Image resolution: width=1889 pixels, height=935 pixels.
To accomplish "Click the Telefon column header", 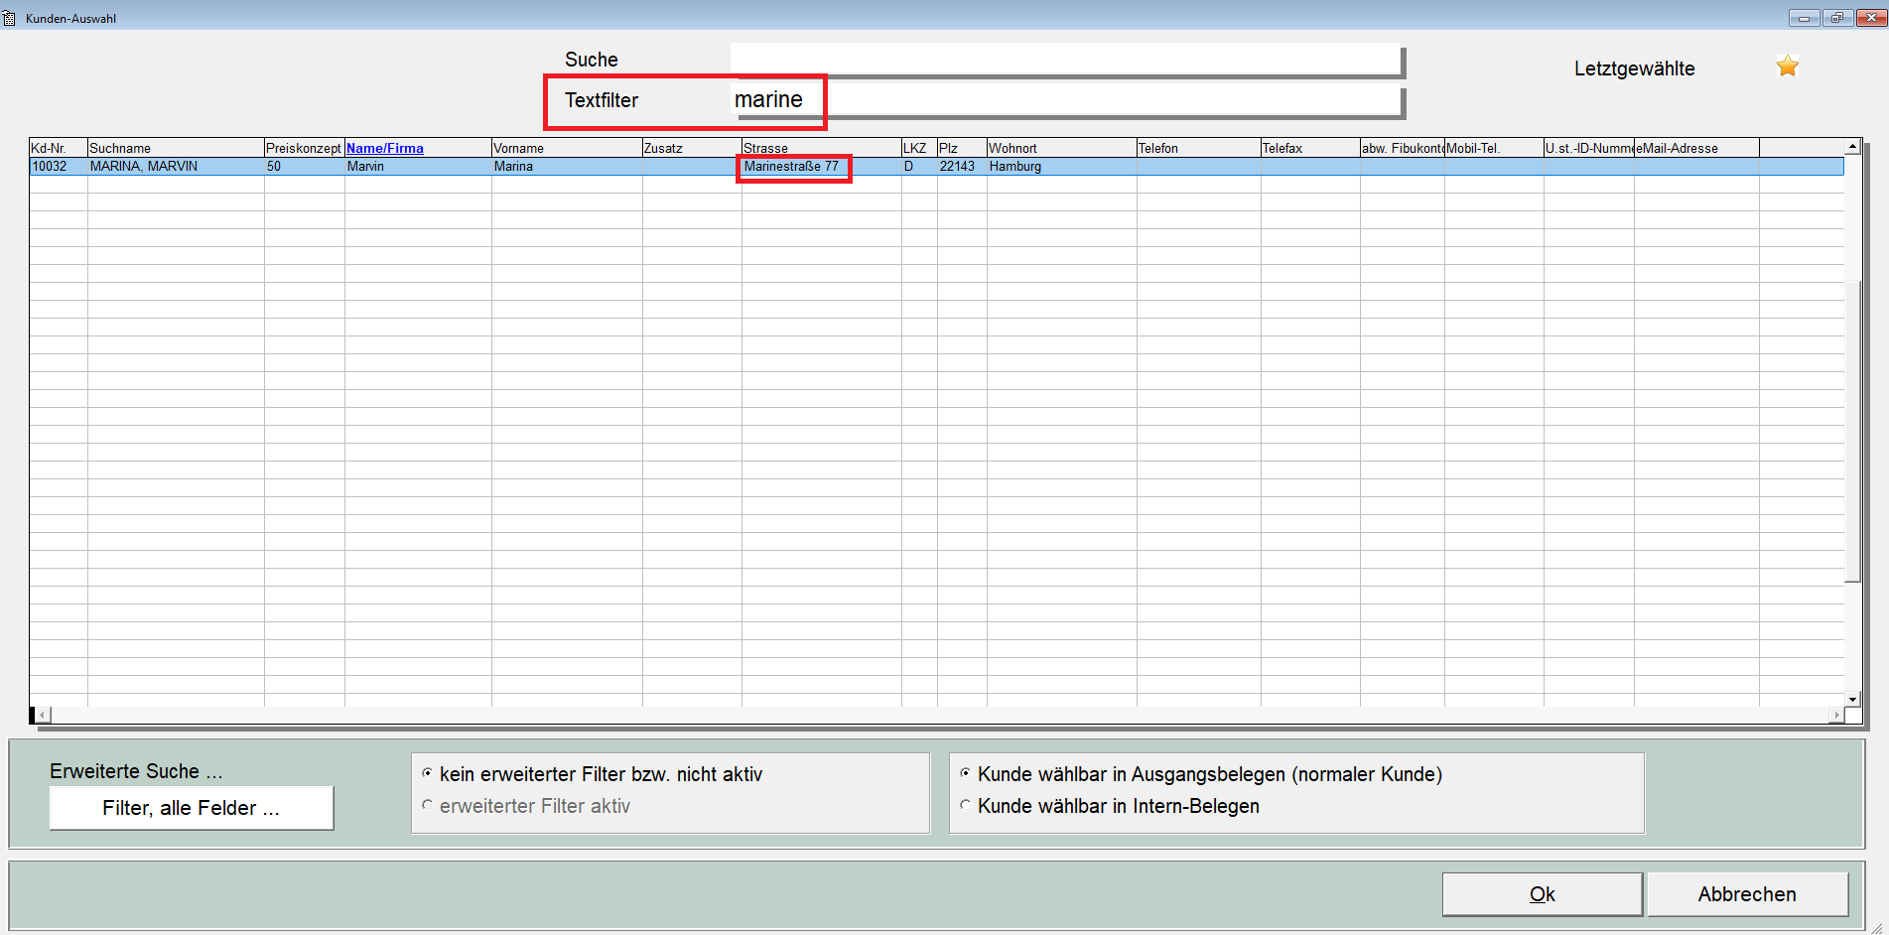I will pos(1199,148).
